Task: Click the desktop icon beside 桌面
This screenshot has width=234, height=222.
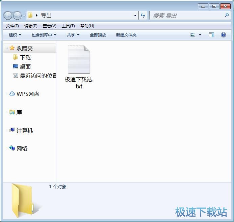Action: click(x=16, y=66)
